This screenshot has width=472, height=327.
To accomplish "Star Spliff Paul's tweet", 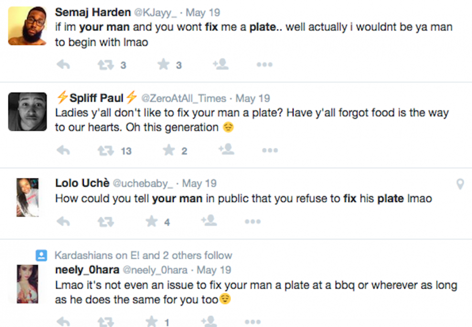I will pos(169,151).
